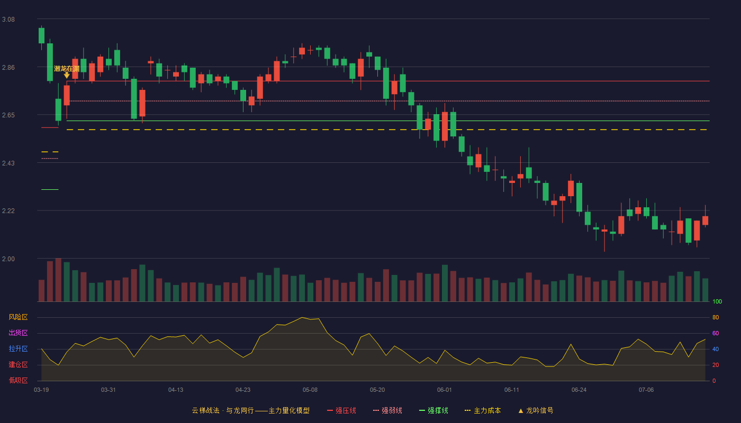Click the 3.08 price axis label

[x=8, y=20]
